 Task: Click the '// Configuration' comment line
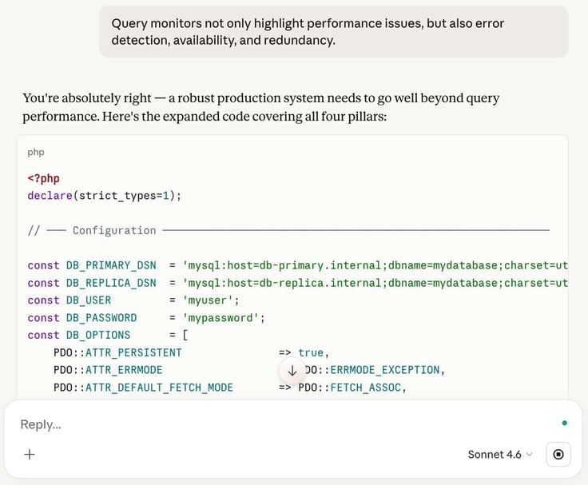[x=288, y=230]
